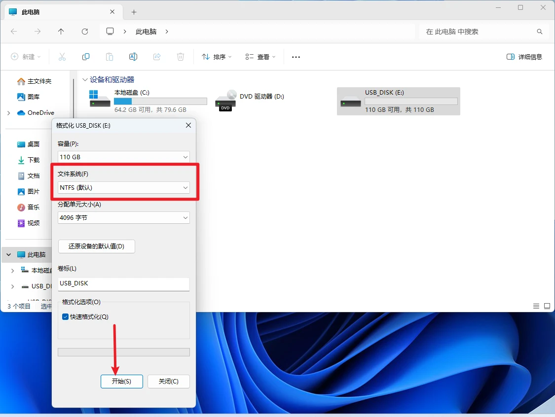Toggle the 详细信息 pane button
Image resolution: width=555 pixels, height=417 pixels.
coord(524,57)
